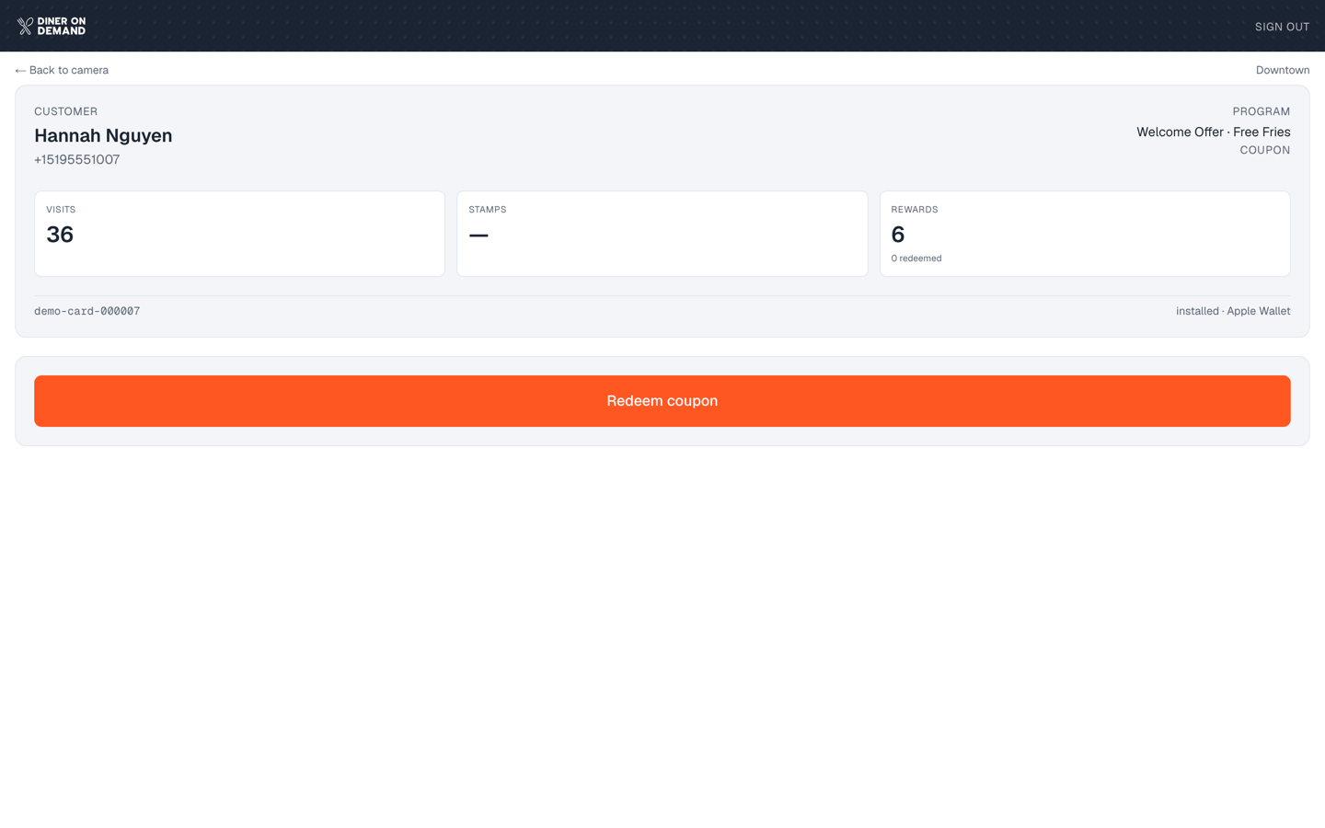Viewport: 1325px width, 828px height.
Task: Click the Downtown location label
Action: [1283, 70]
